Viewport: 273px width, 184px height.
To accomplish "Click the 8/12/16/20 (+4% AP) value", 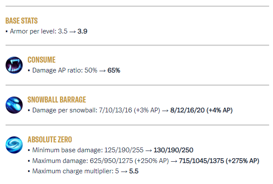I will (202, 110).
